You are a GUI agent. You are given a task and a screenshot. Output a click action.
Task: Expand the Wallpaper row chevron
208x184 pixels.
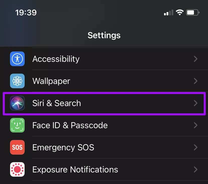point(196,81)
